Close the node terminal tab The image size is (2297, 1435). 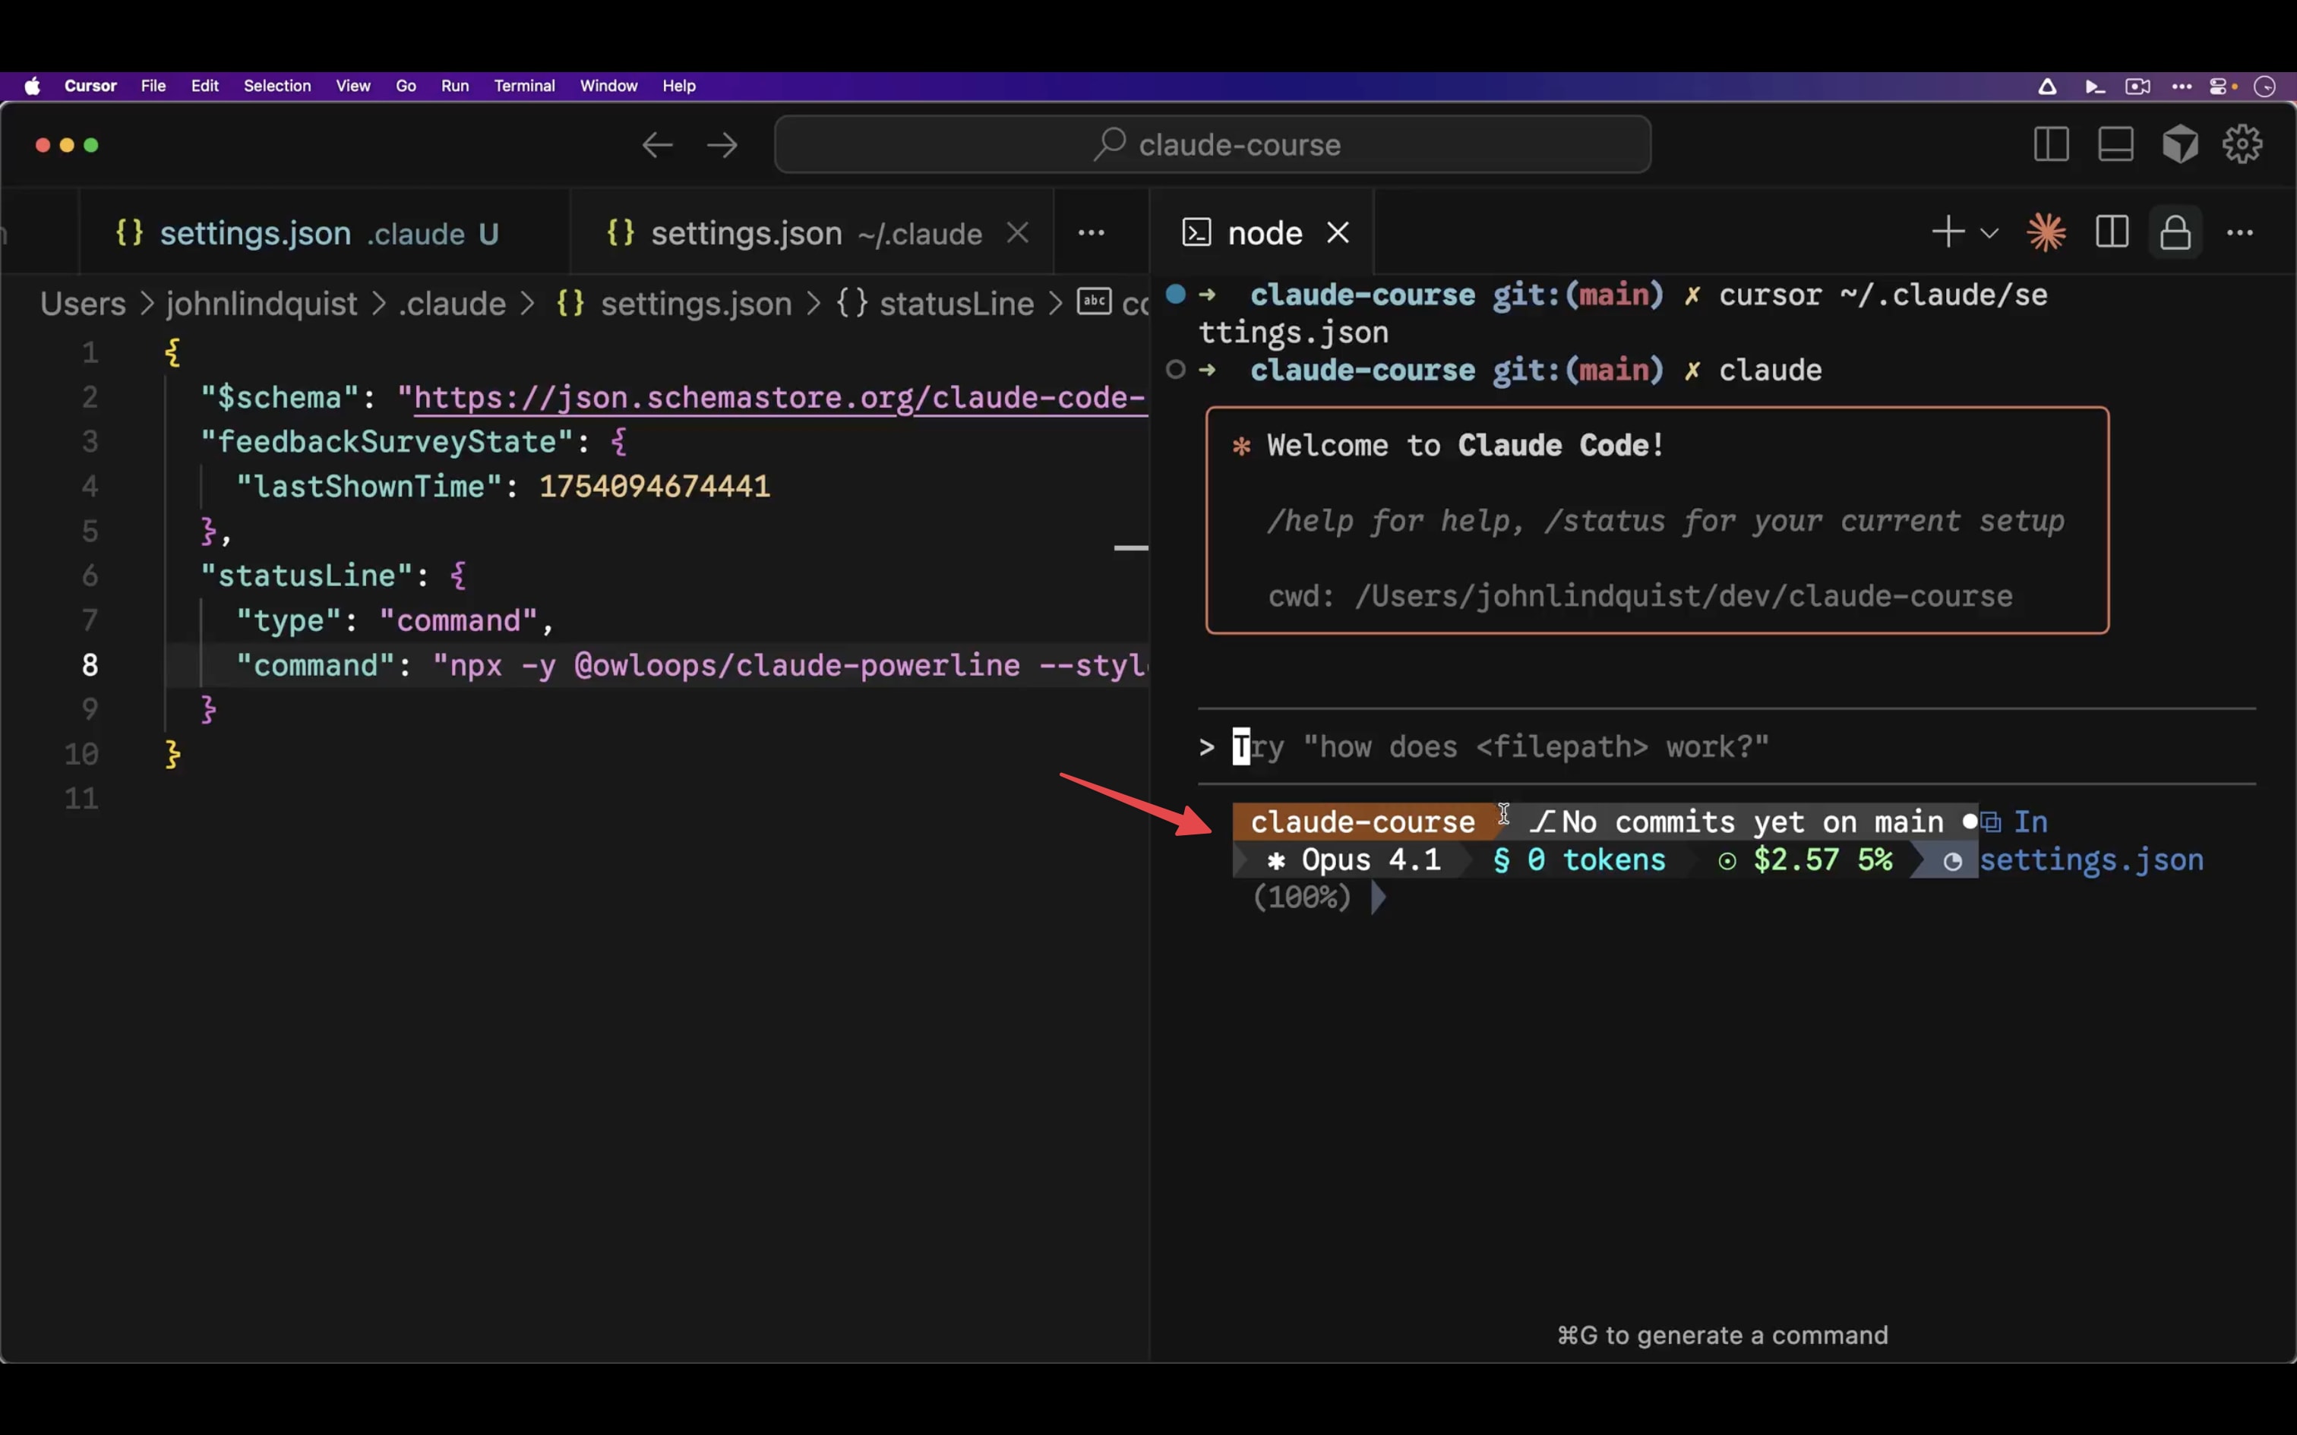tap(1338, 232)
